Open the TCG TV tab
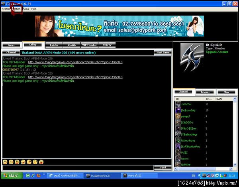Viewport: 239px width, 187px height. click(107, 45)
